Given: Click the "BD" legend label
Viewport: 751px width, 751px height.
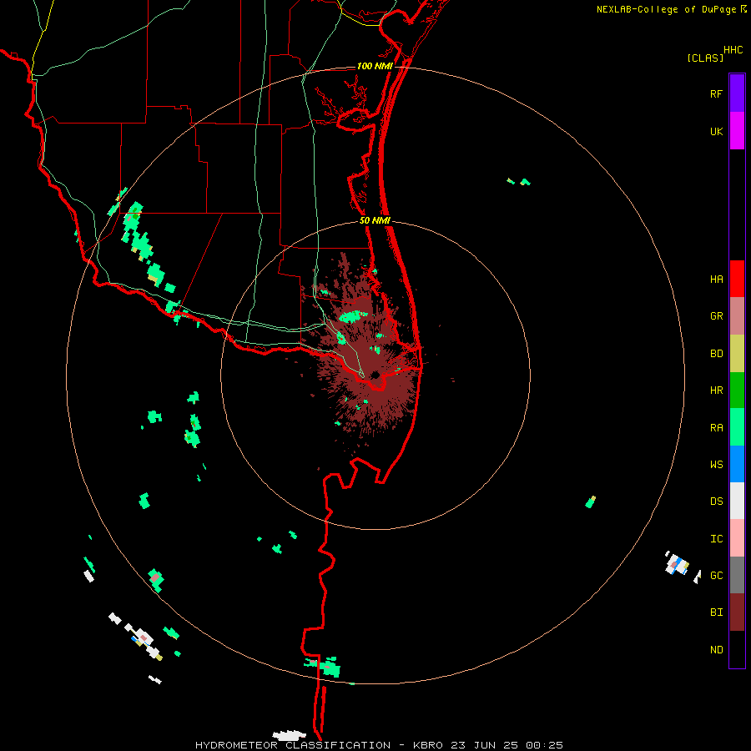Looking at the screenshot, I should (x=716, y=354).
